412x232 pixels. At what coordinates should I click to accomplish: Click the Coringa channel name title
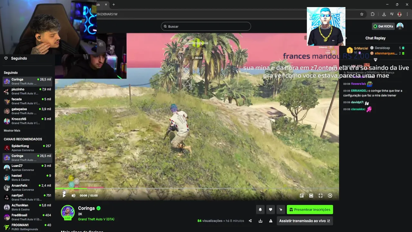coord(86,208)
